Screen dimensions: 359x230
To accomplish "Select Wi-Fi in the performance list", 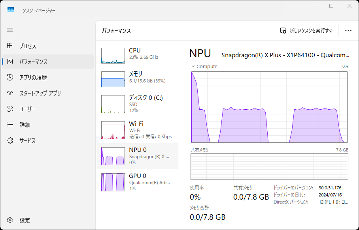I will (138, 127).
